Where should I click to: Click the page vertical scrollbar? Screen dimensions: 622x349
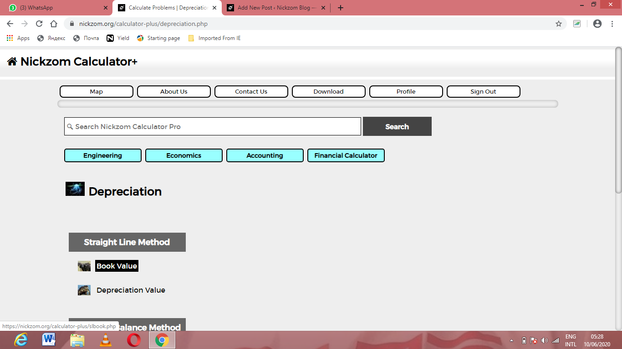point(618,120)
